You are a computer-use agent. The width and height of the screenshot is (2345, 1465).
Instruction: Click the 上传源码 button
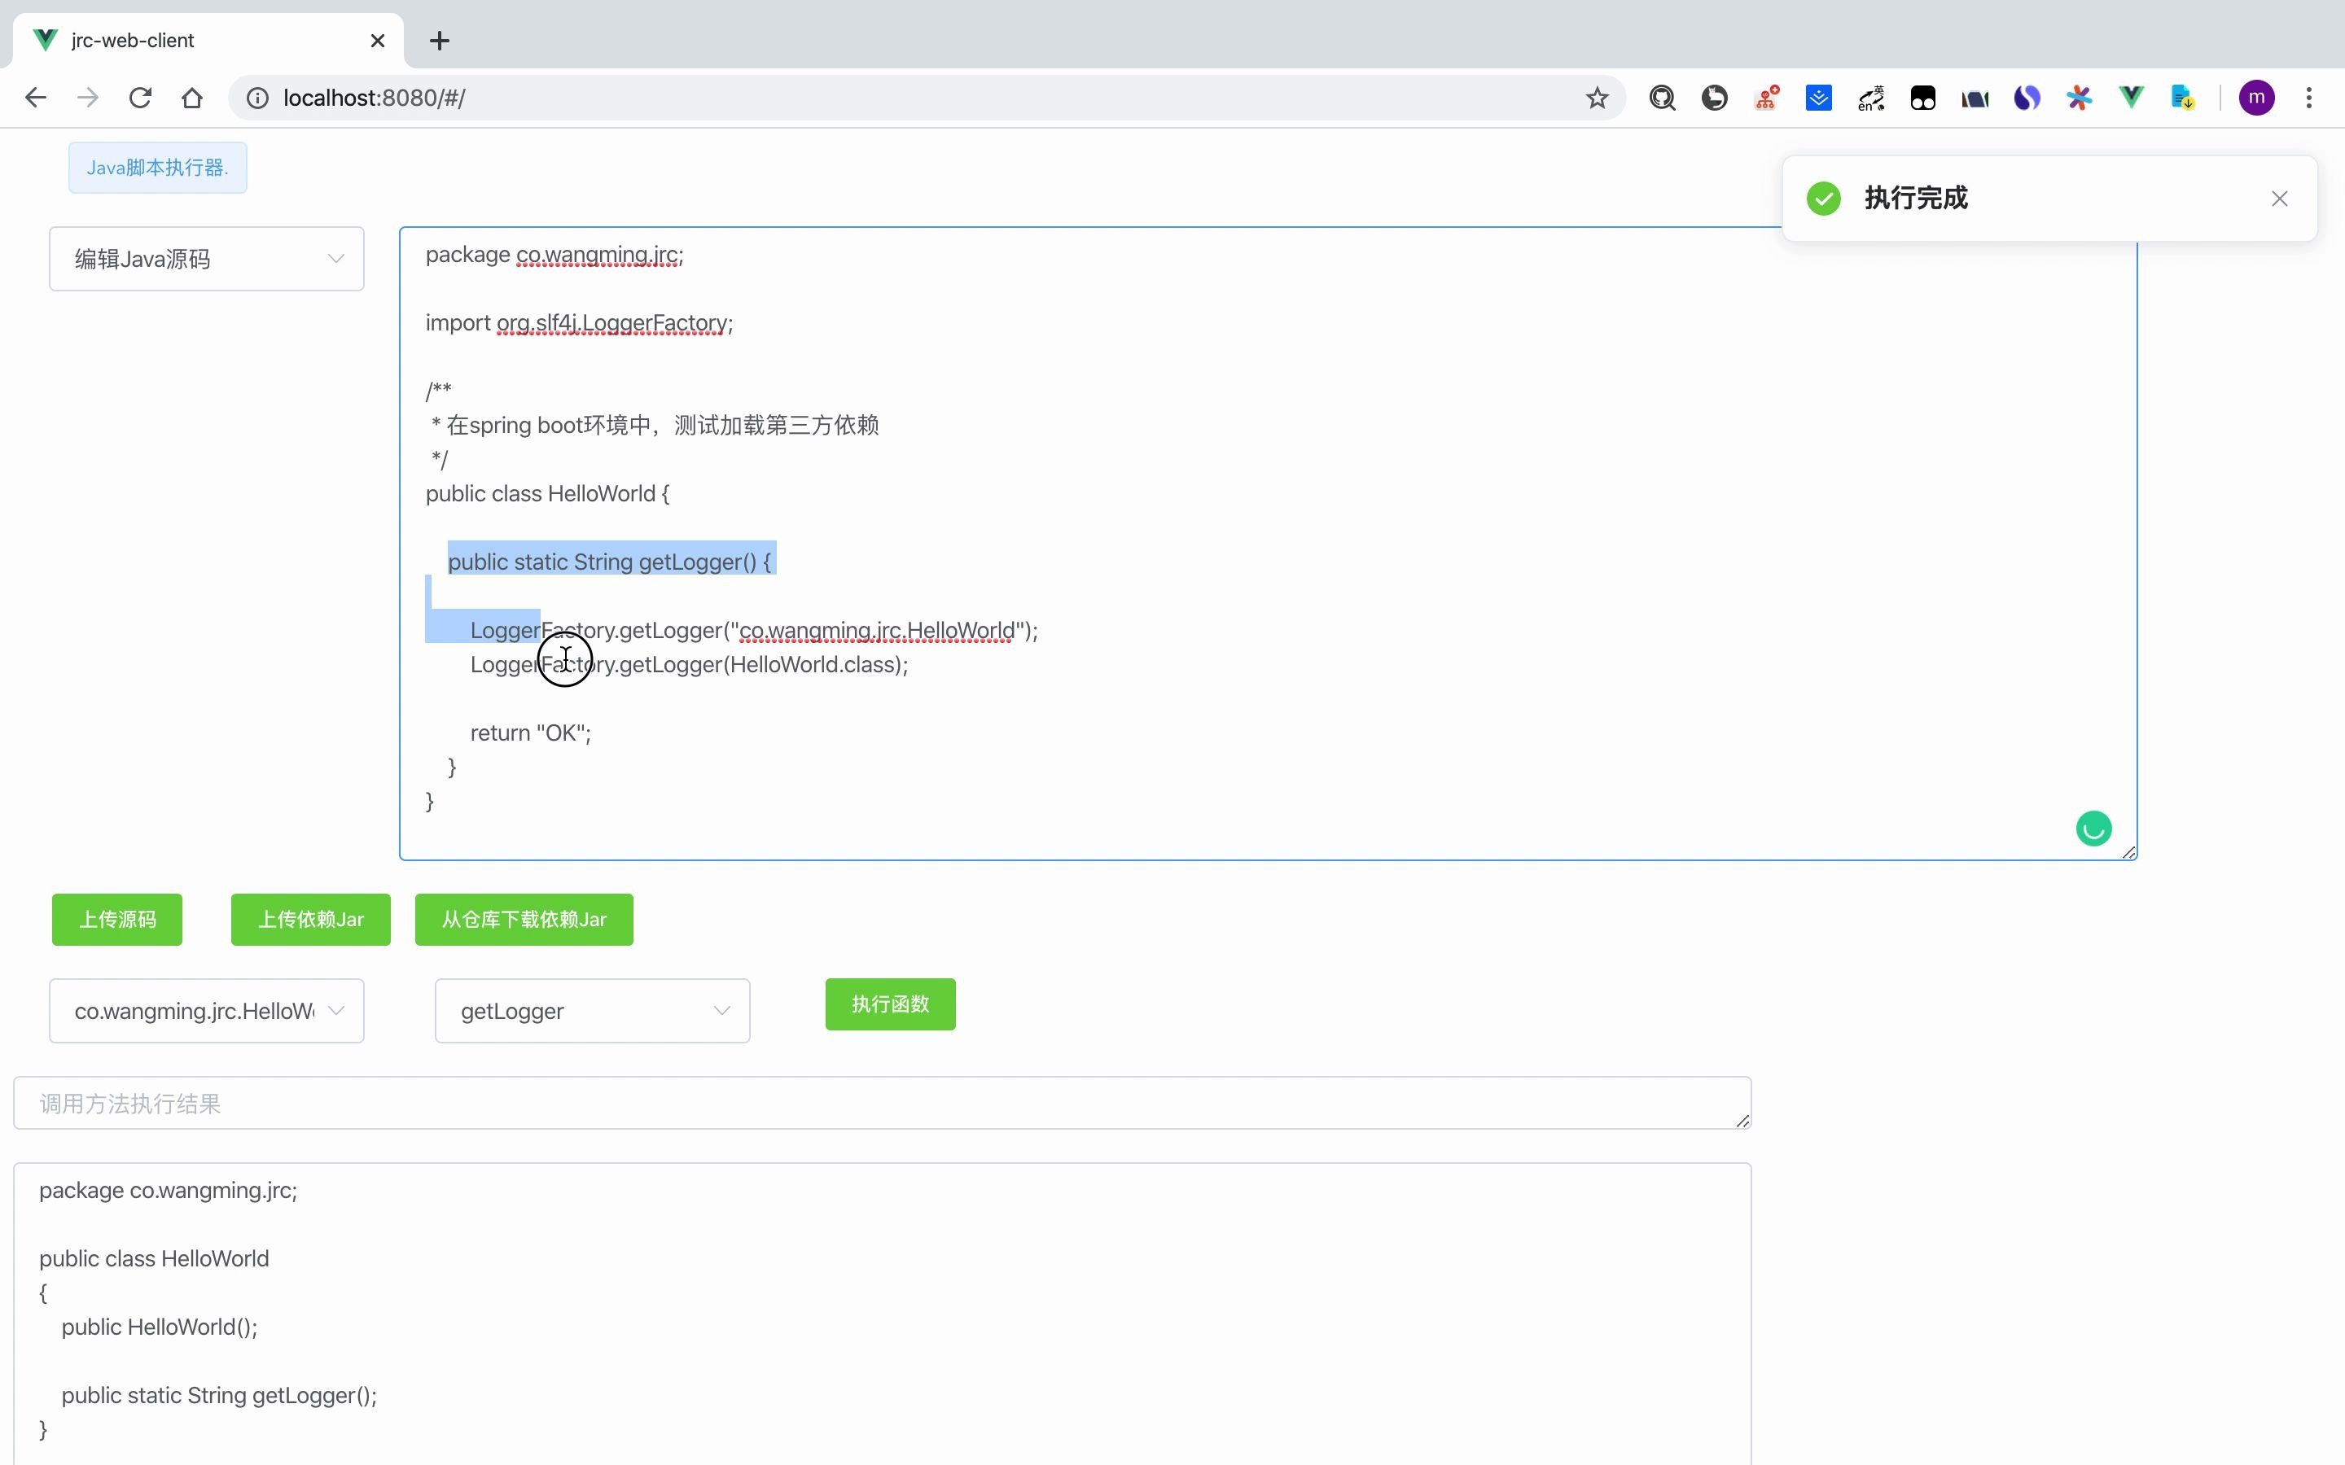[117, 920]
